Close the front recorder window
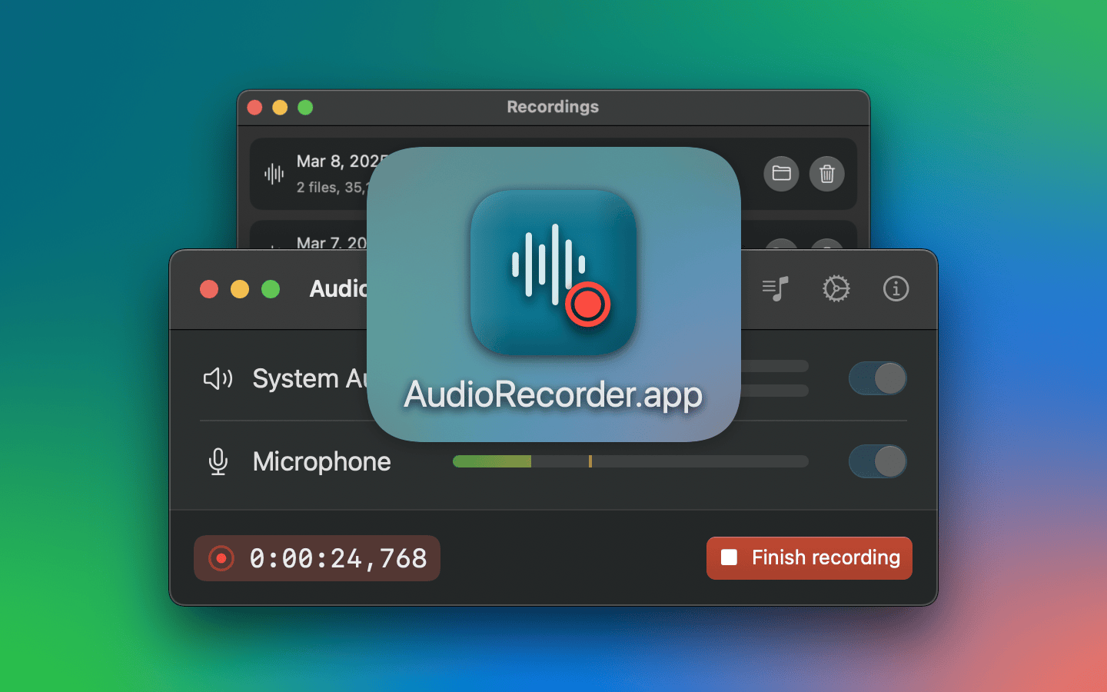 pyautogui.click(x=209, y=289)
